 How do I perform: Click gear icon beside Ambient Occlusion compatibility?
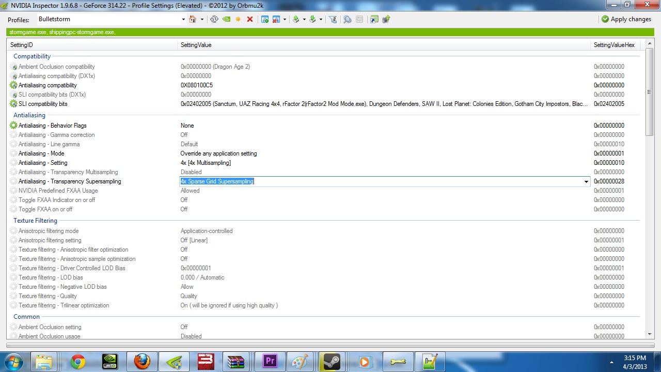[x=13, y=67]
